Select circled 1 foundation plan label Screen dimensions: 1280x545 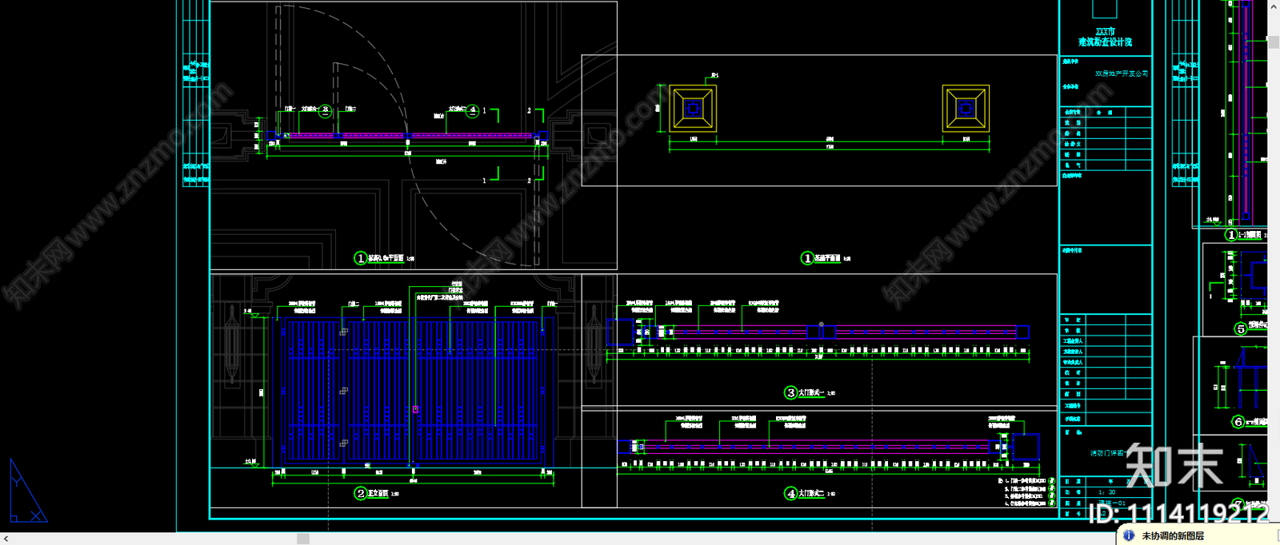pyautogui.click(x=807, y=258)
